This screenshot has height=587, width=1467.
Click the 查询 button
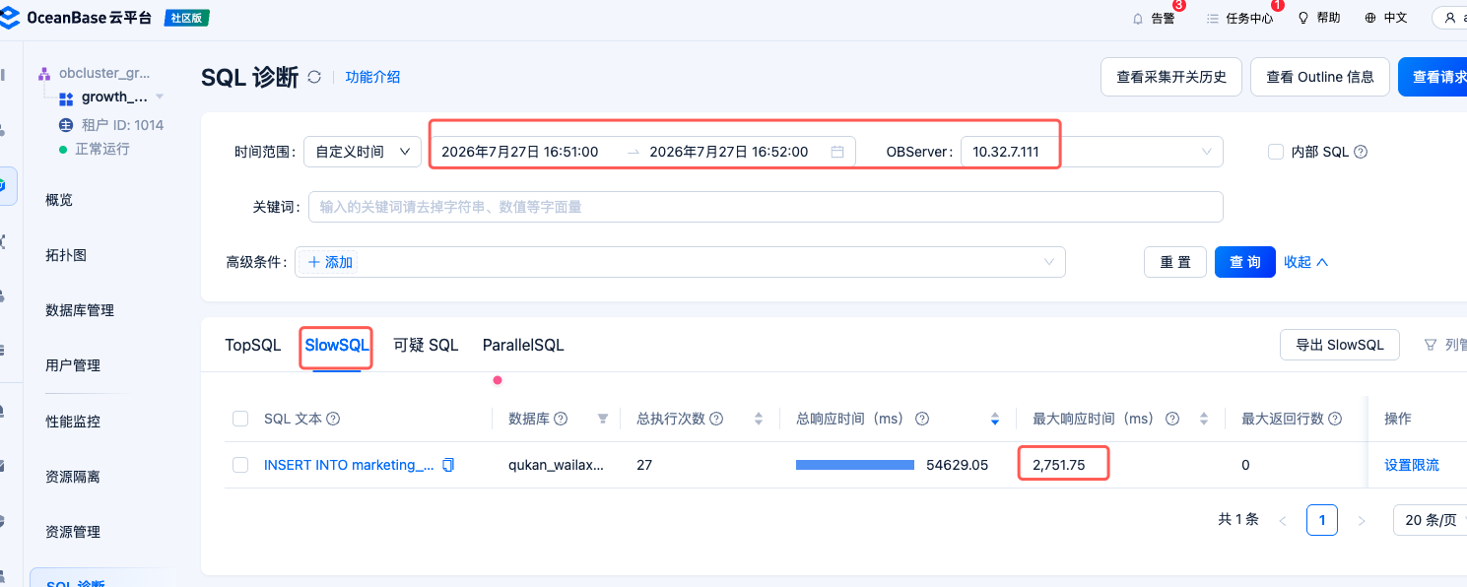pyautogui.click(x=1245, y=262)
